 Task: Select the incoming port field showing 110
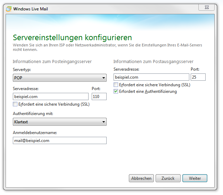point(99,97)
